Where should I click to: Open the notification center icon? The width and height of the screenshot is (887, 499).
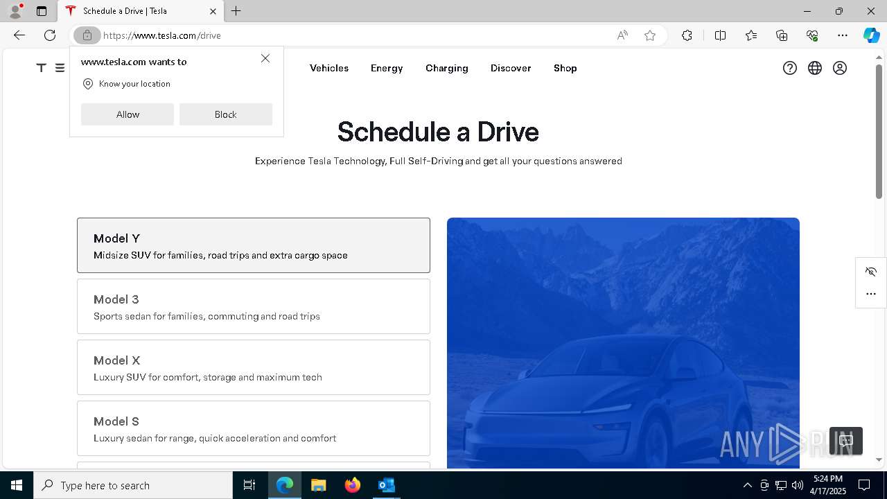click(864, 485)
